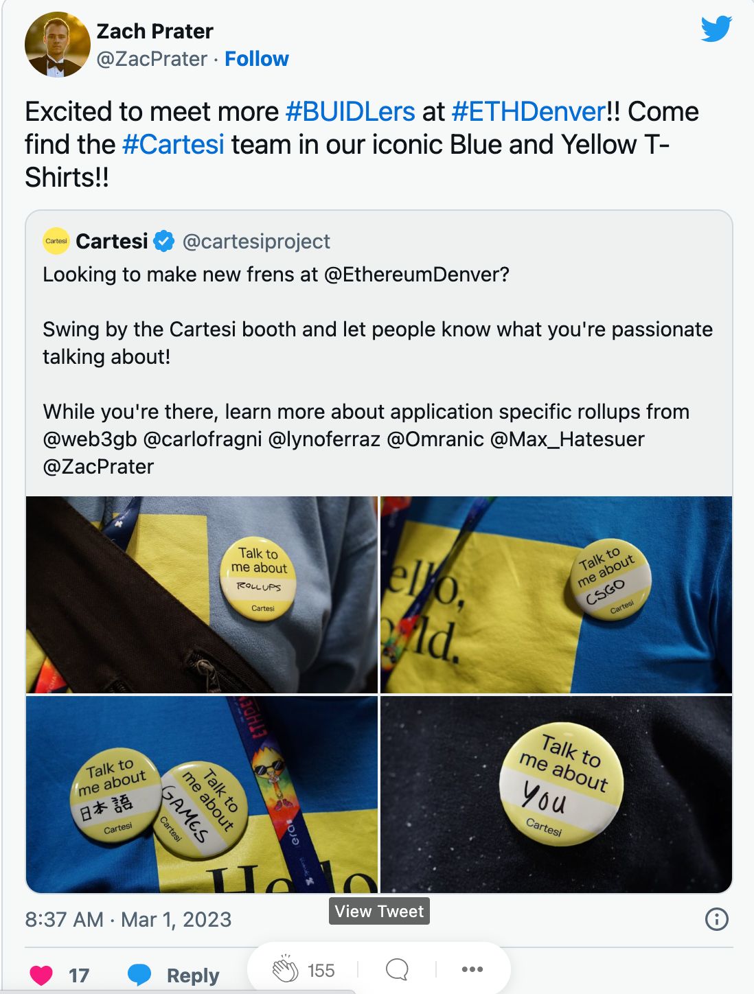
Task: Click the tweet info circle icon
Action: click(x=717, y=919)
